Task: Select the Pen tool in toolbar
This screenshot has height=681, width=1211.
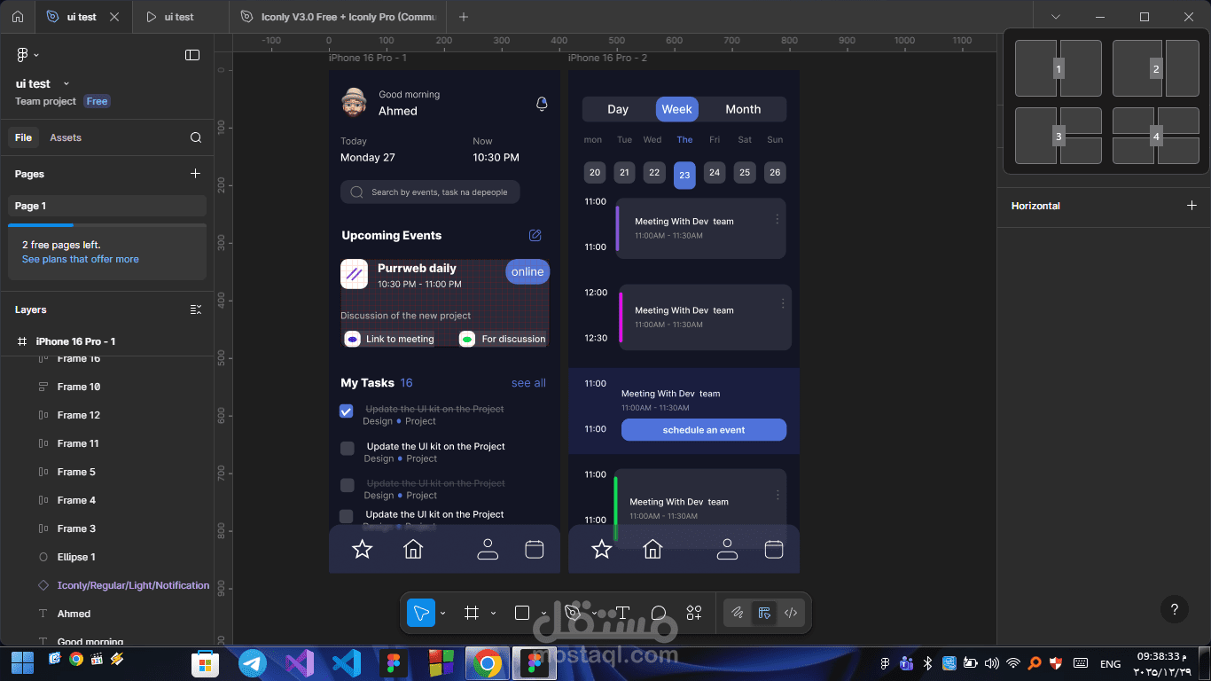Action: 573,613
